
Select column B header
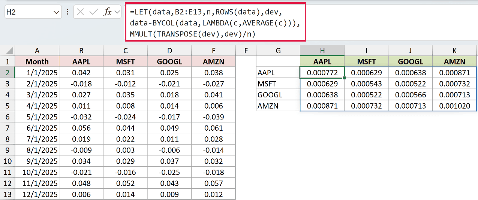81,51
